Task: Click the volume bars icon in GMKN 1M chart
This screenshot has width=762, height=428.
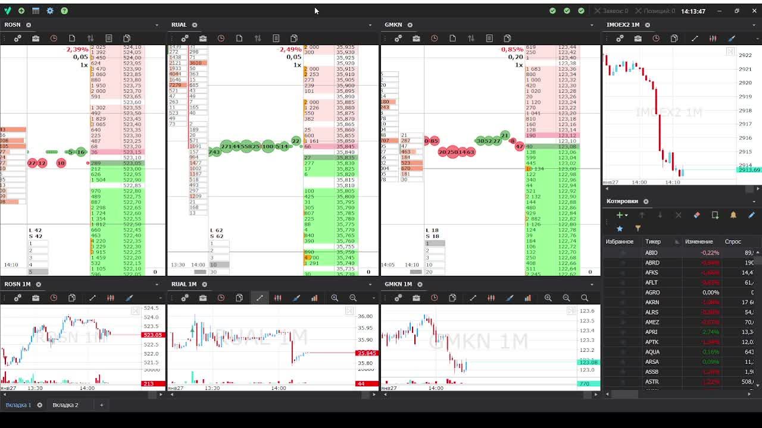Action: tap(527, 298)
